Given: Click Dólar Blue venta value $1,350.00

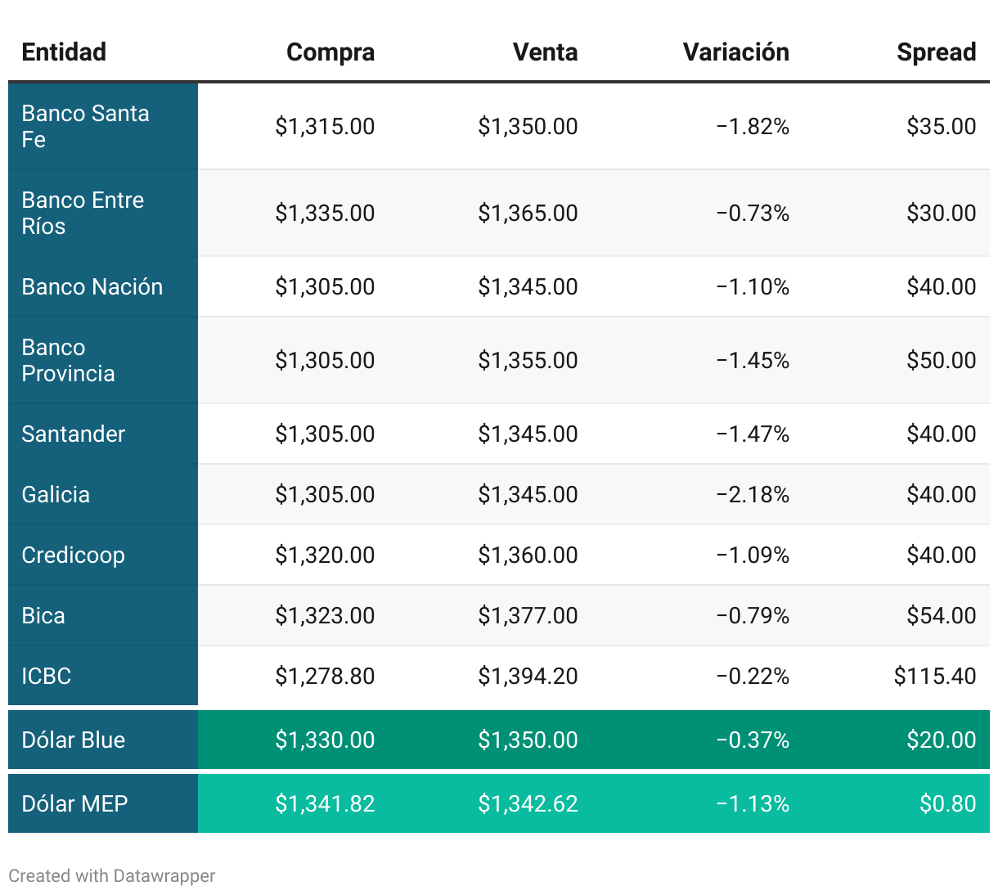Looking at the screenshot, I should click(528, 740).
